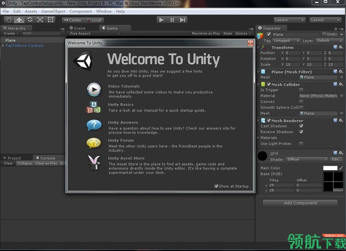
Task: Switch to the Scene tab
Action: click(77, 28)
